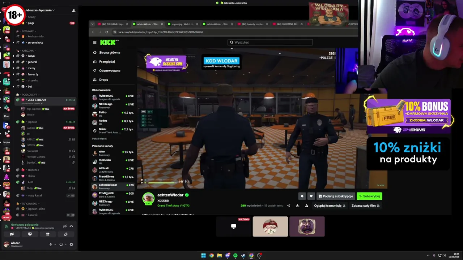Screen dimensions: 463x260
Task: Open Obserwowane in Kick sidebar
Action: [110, 71]
